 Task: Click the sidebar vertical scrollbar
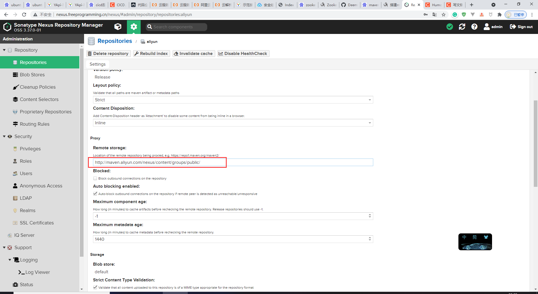[x=82, y=153]
